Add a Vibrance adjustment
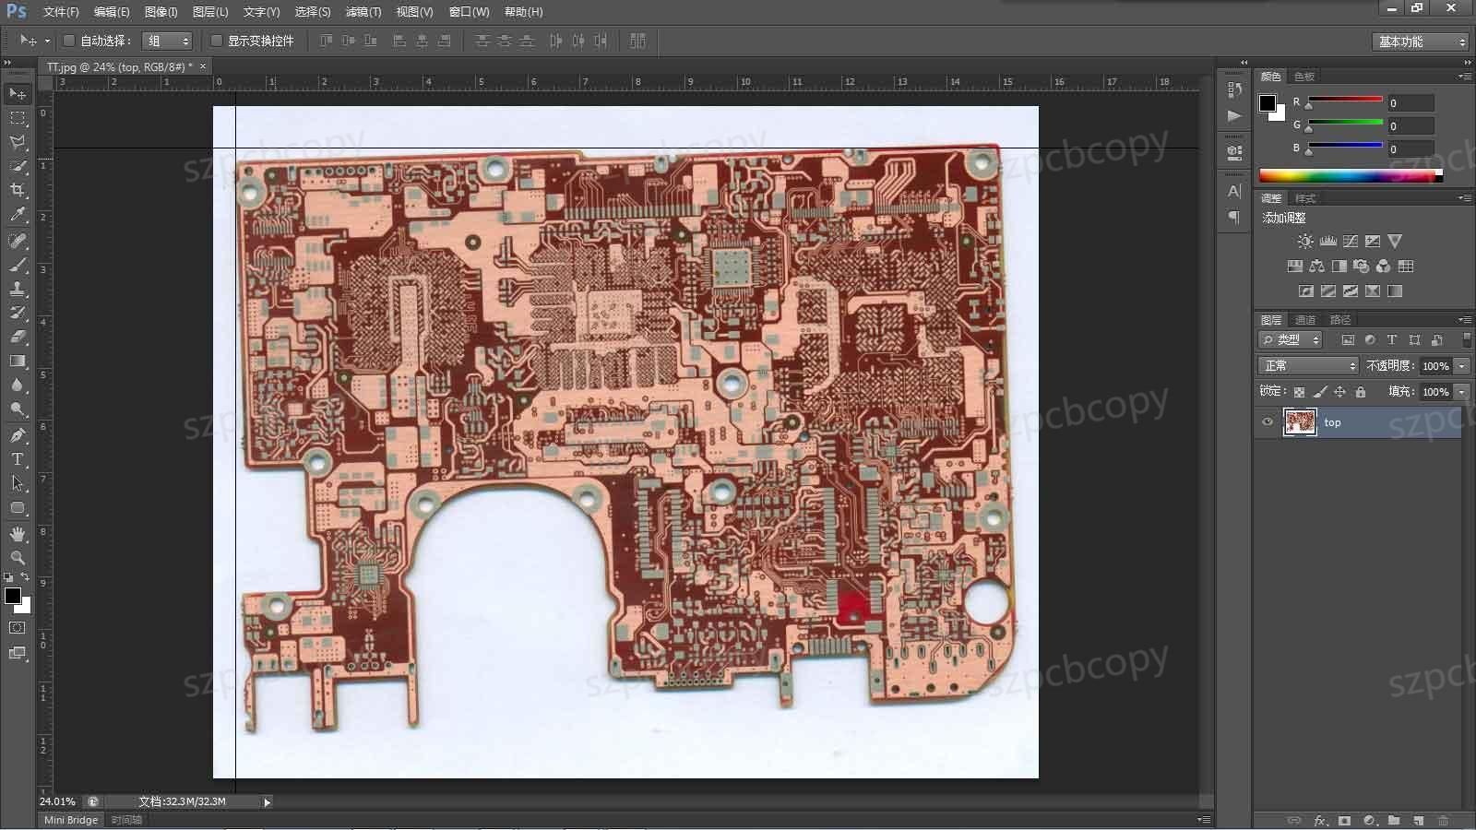 1395,242
